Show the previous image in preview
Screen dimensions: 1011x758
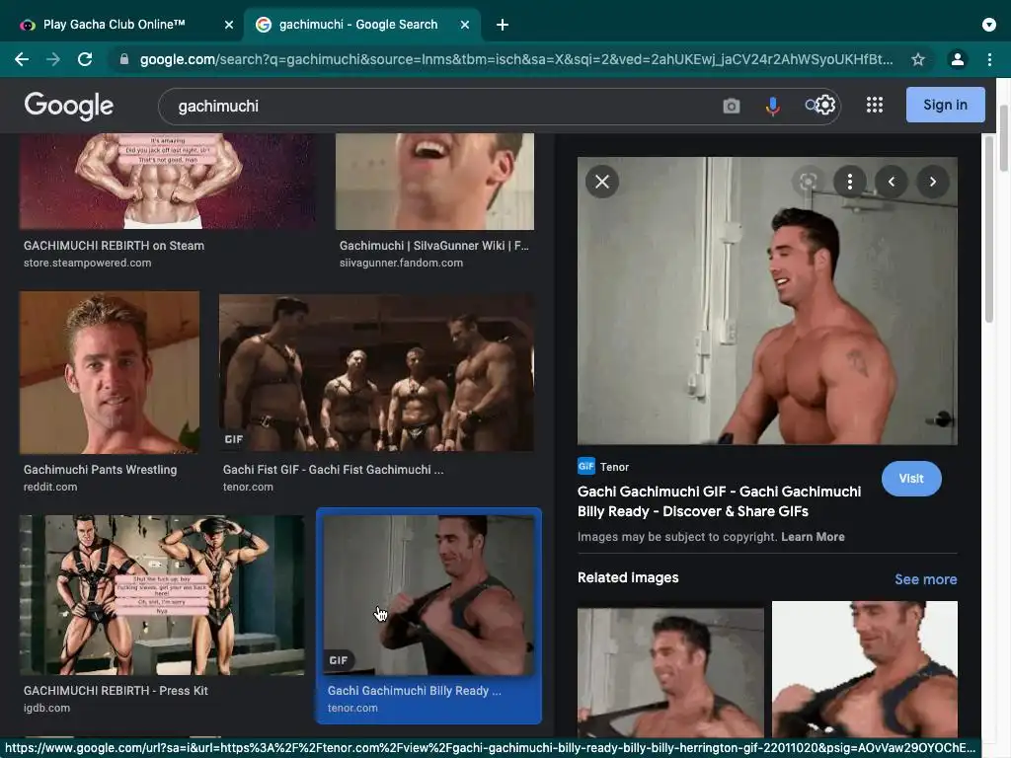[892, 182]
